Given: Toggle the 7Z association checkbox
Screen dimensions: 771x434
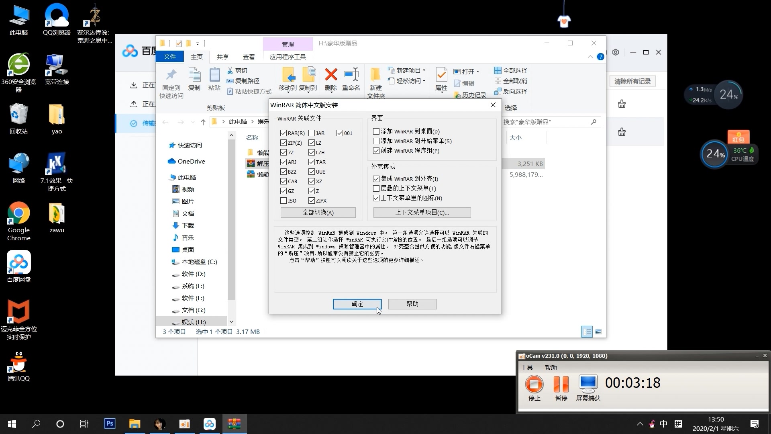Looking at the screenshot, I should pos(284,152).
